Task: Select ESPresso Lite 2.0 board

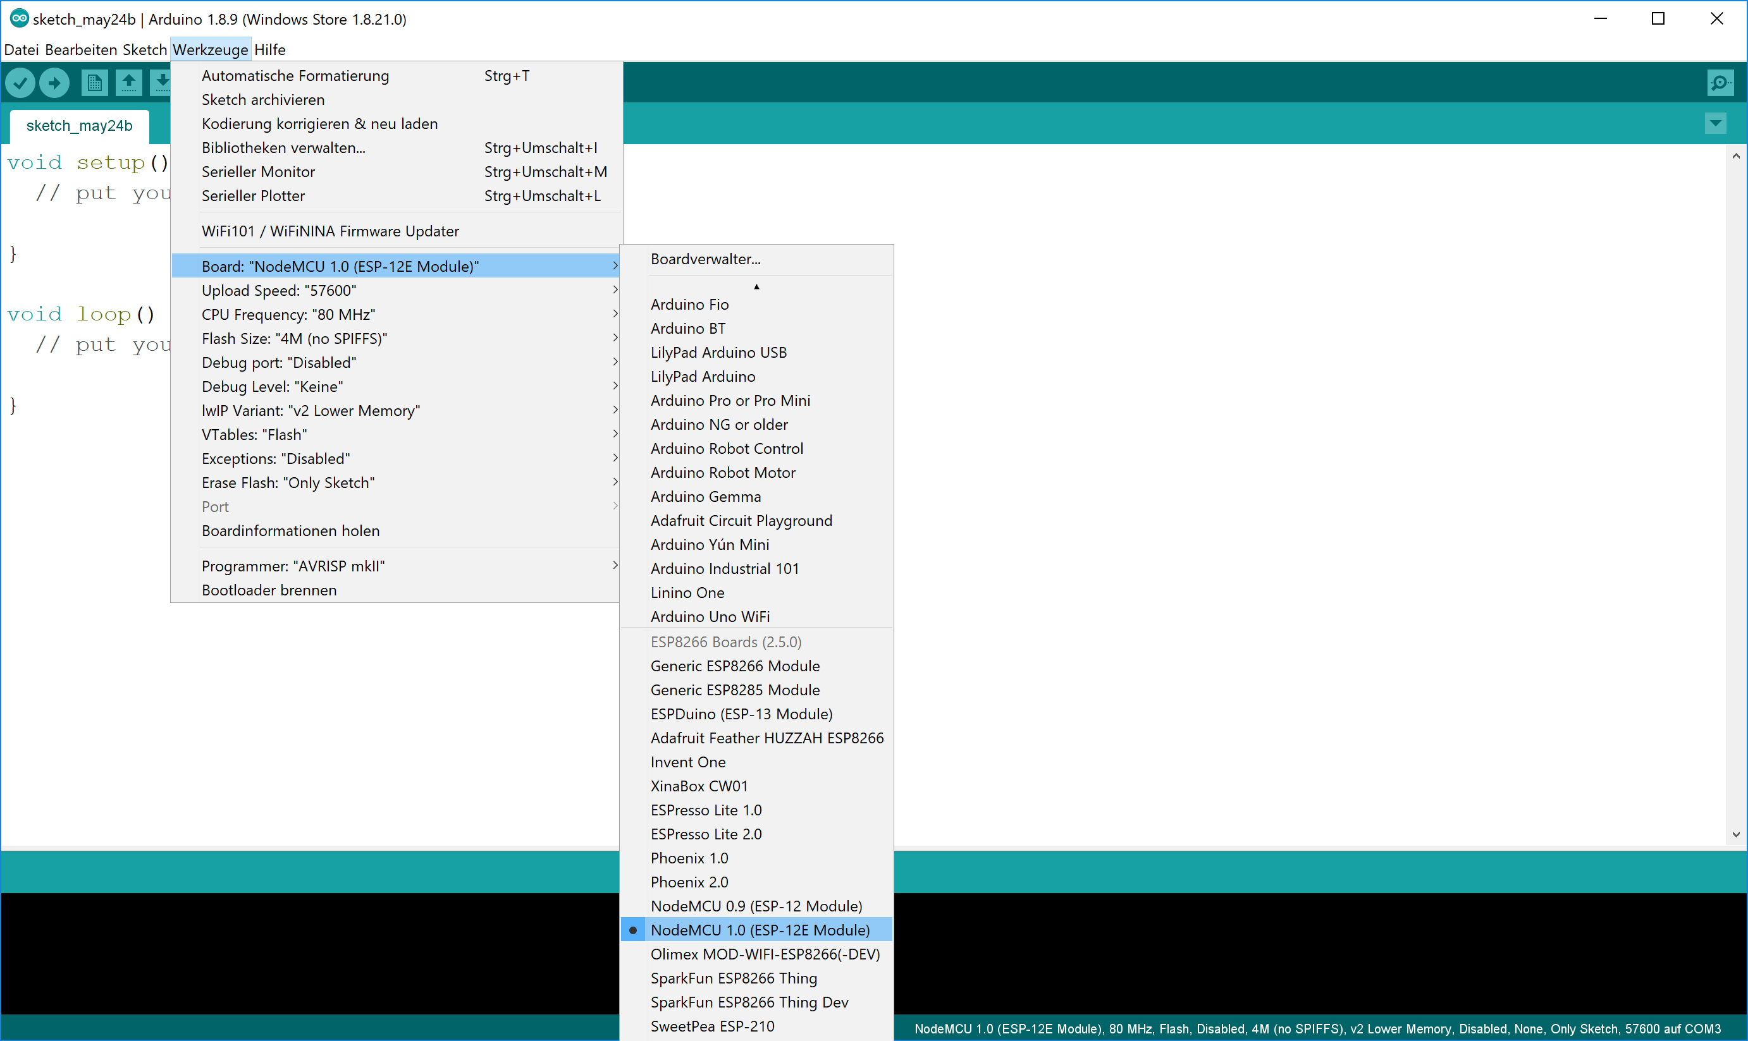Action: tap(756, 833)
